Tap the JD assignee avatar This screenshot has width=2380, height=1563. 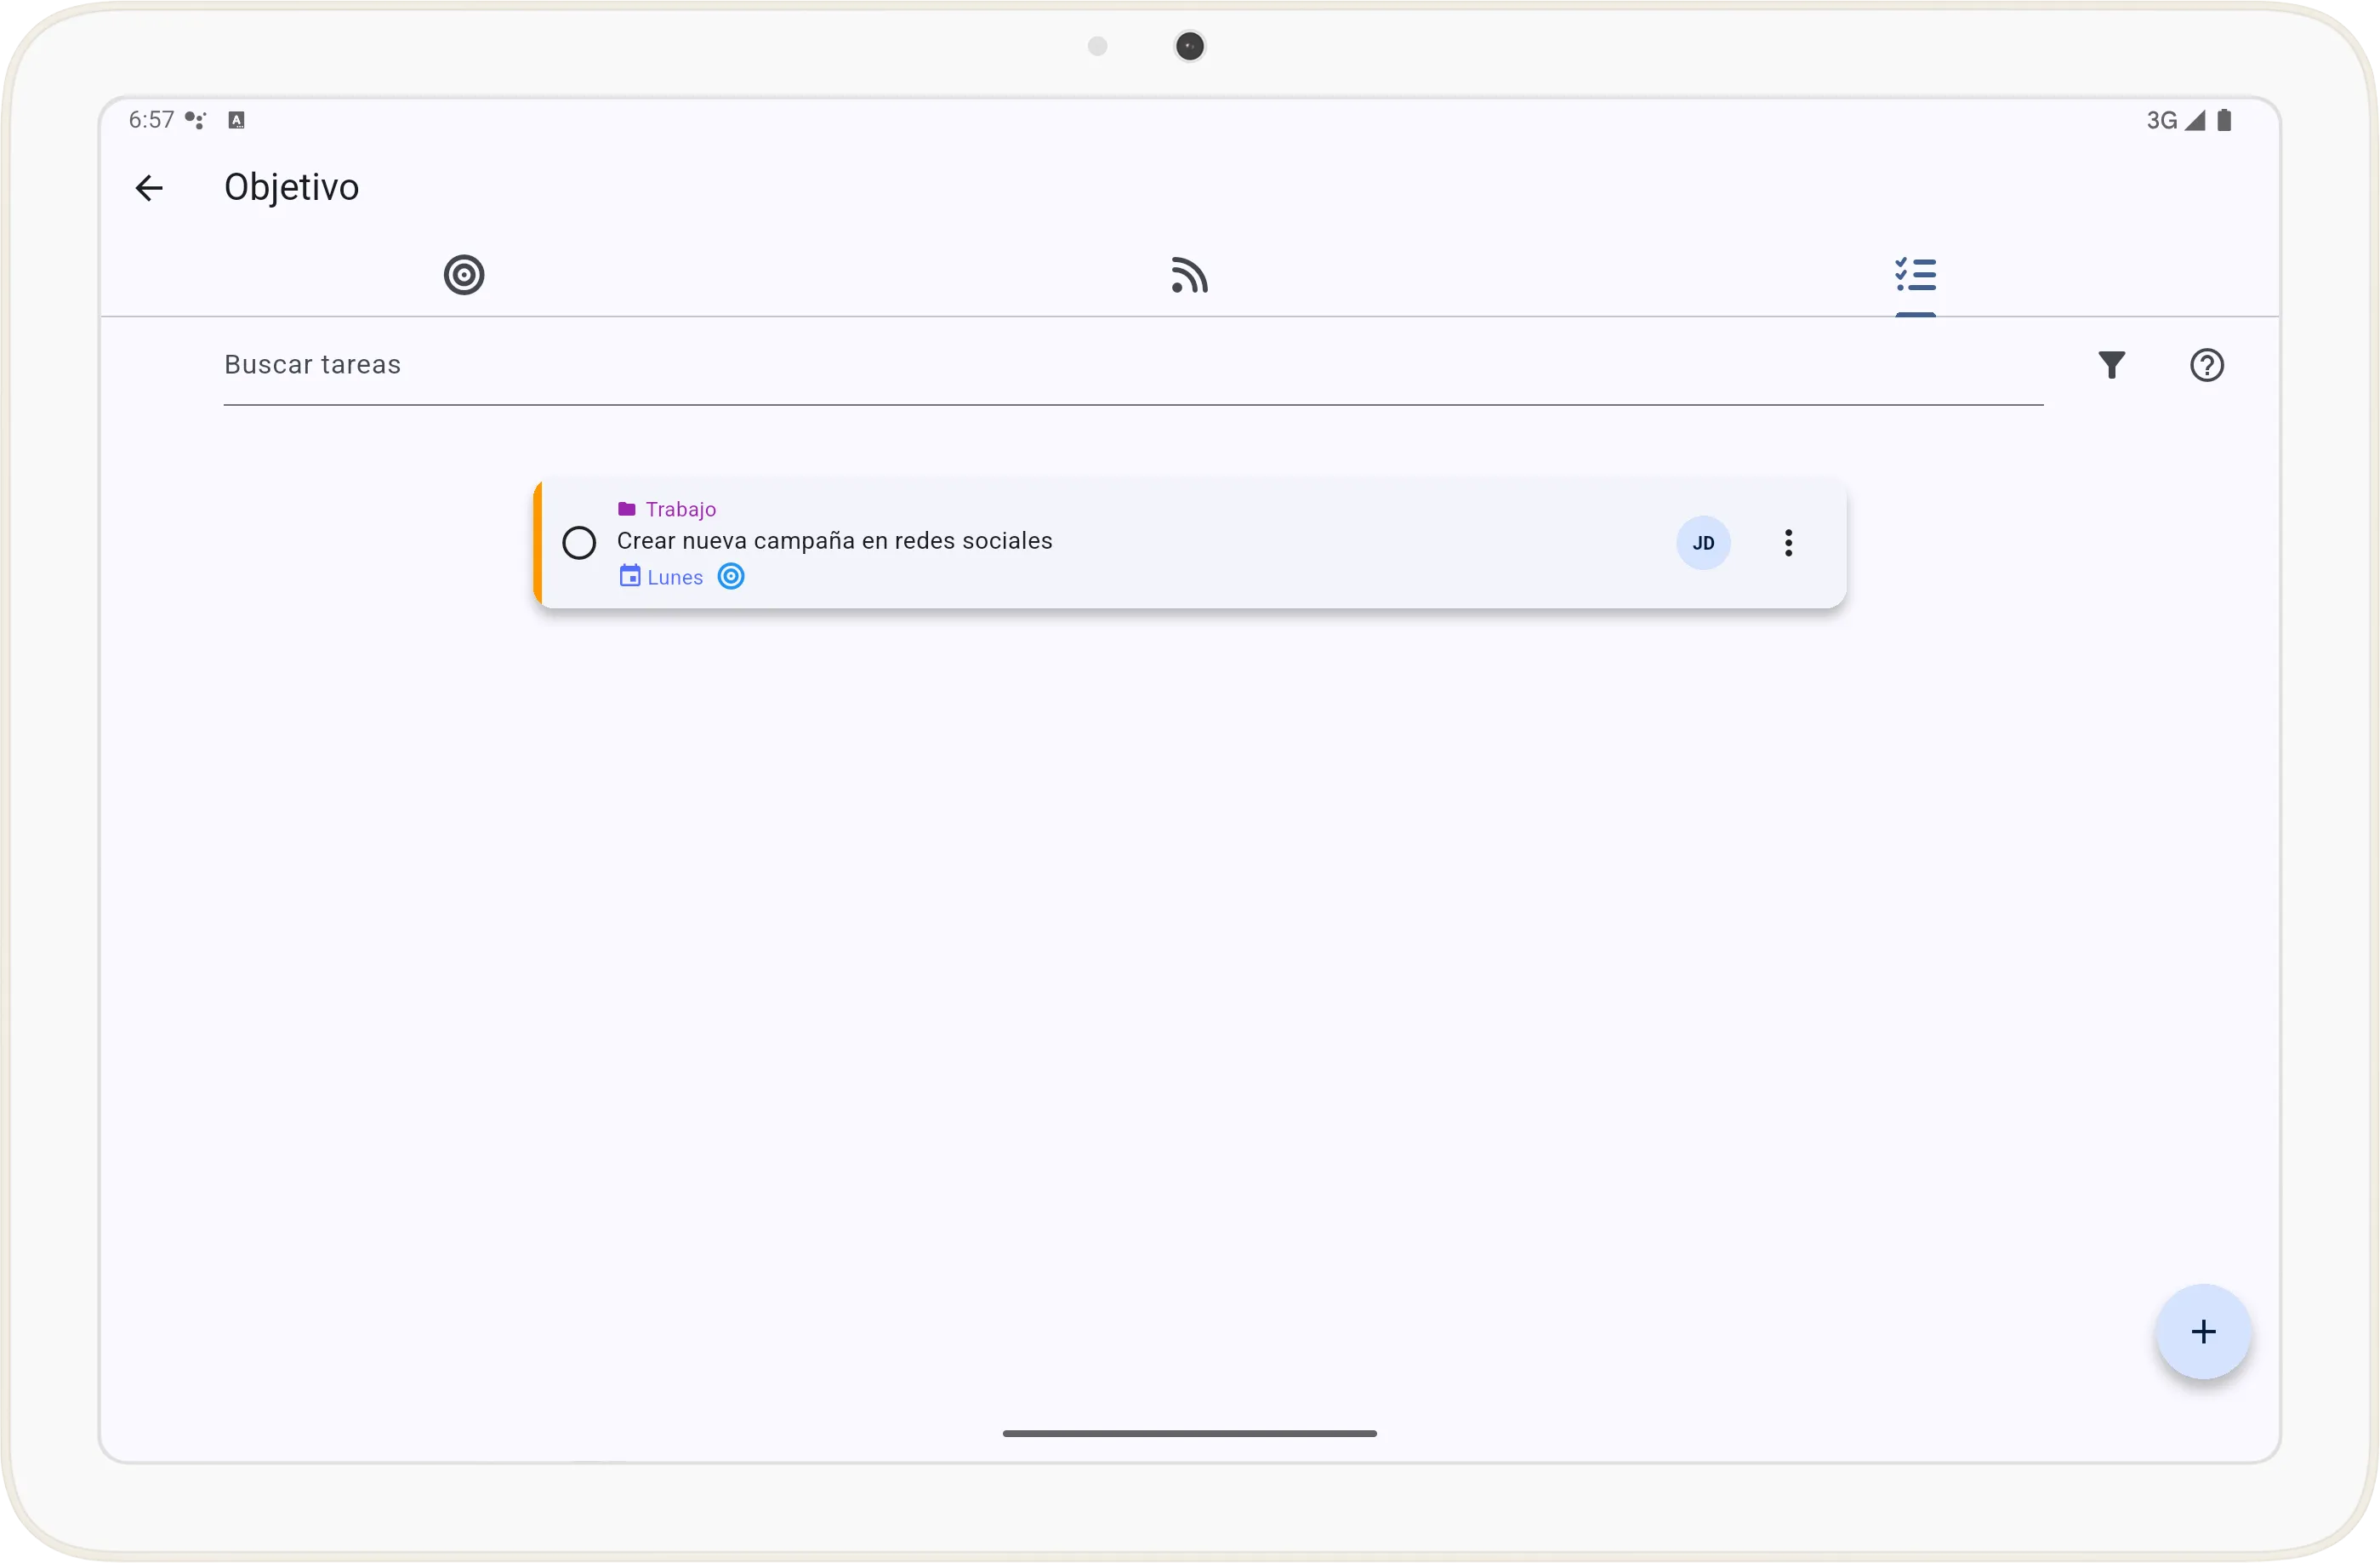click(x=1703, y=543)
